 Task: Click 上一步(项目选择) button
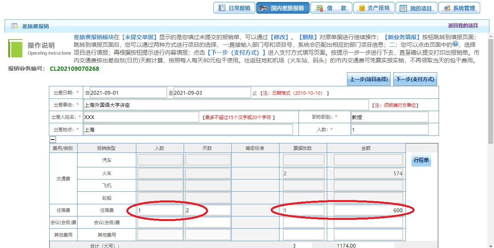pos(369,79)
